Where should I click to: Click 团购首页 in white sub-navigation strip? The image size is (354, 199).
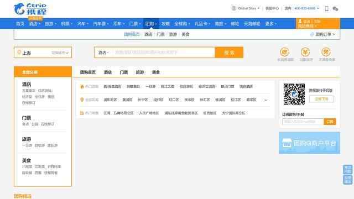click(x=132, y=34)
